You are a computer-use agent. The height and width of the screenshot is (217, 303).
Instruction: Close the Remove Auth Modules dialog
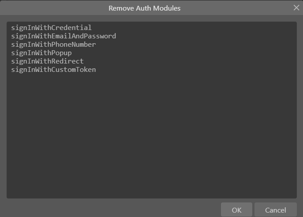click(x=296, y=7)
